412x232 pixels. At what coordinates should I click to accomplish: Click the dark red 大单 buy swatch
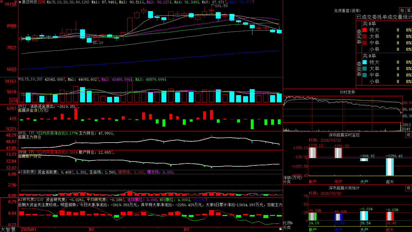[365, 36]
